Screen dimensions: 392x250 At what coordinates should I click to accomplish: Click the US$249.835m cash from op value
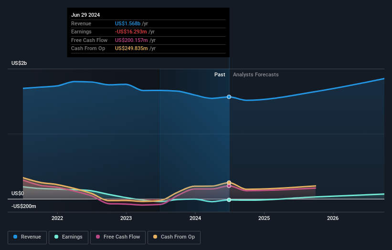(x=131, y=49)
